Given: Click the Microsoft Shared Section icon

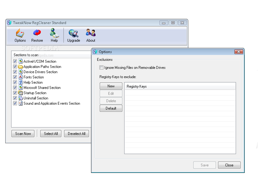Looking at the screenshot, I should click(x=20, y=88).
